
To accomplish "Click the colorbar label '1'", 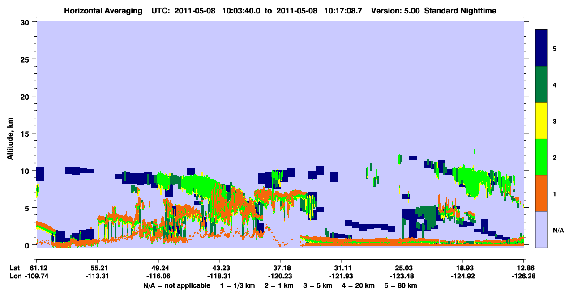I will pyautogui.click(x=554, y=194).
